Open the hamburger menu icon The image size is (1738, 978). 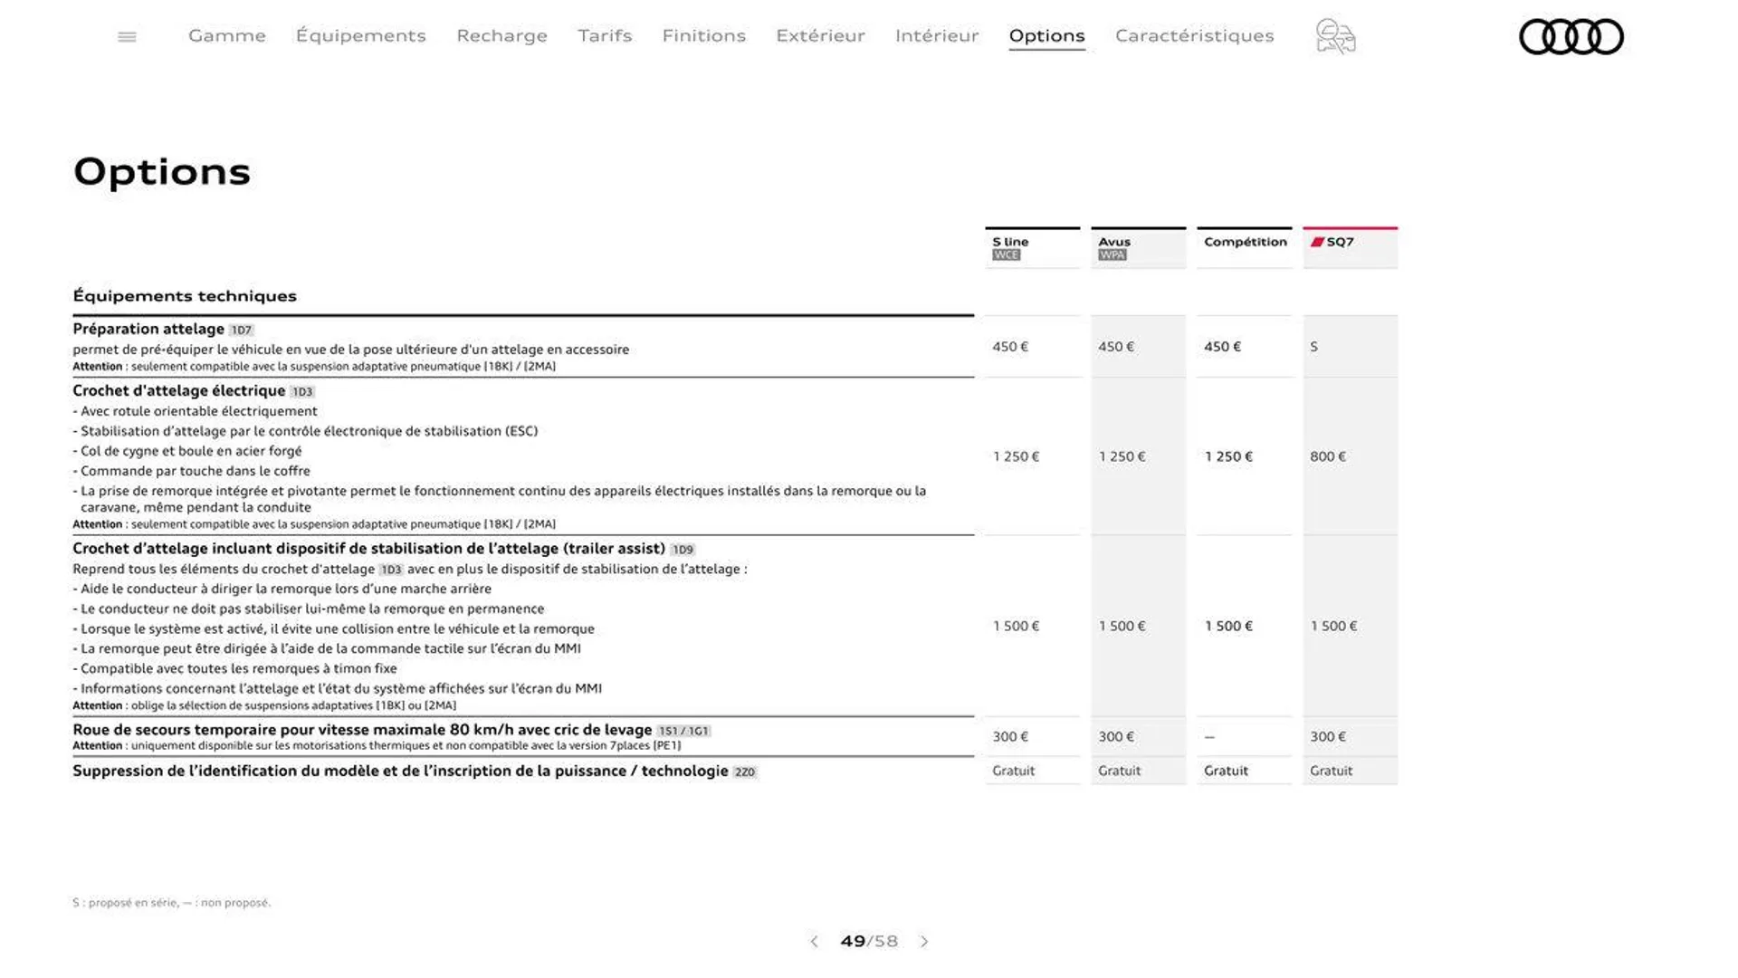[127, 36]
